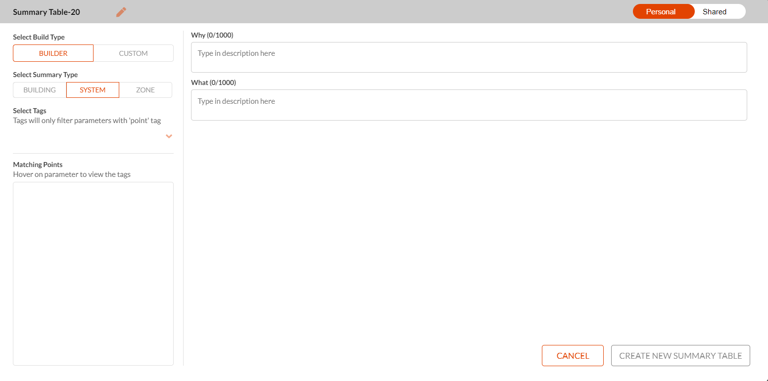Click the What (0/1000) label
The width and height of the screenshot is (768, 381).
[213, 83]
